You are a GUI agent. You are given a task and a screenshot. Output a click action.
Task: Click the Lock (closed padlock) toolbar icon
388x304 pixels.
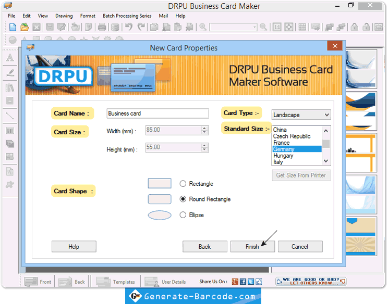point(354,27)
